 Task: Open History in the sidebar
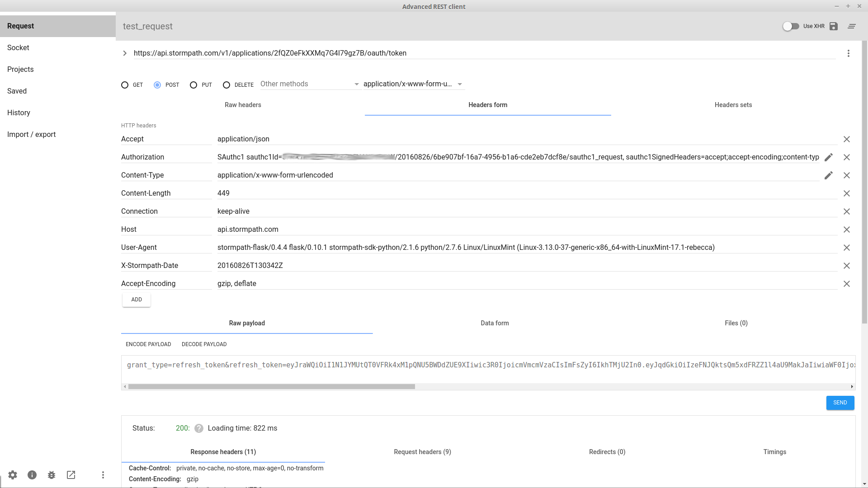58,113
